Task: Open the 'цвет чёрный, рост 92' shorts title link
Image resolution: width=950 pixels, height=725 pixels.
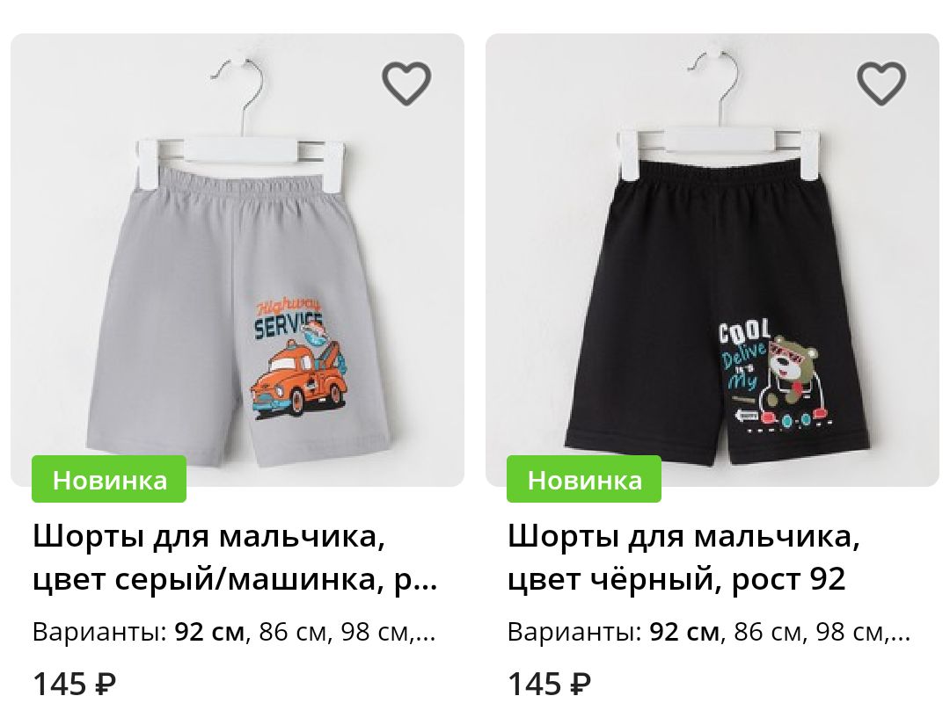Action: [x=683, y=558]
